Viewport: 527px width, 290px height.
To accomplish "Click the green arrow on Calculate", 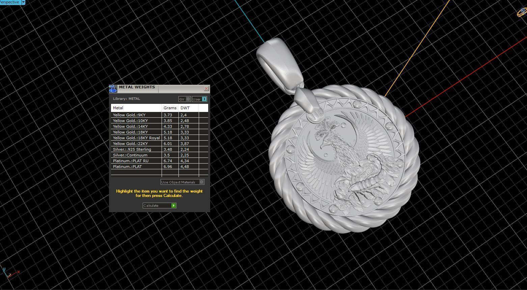I will 173,205.
